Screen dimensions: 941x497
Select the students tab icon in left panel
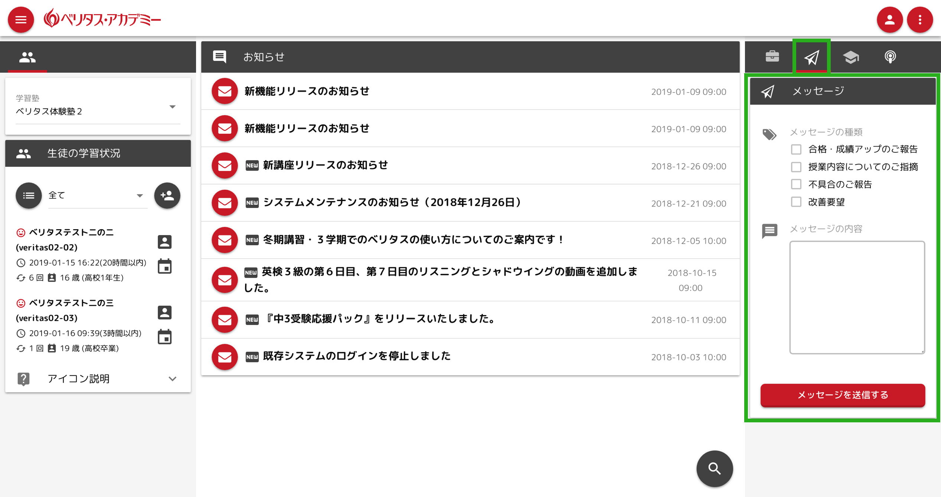pyautogui.click(x=27, y=57)
